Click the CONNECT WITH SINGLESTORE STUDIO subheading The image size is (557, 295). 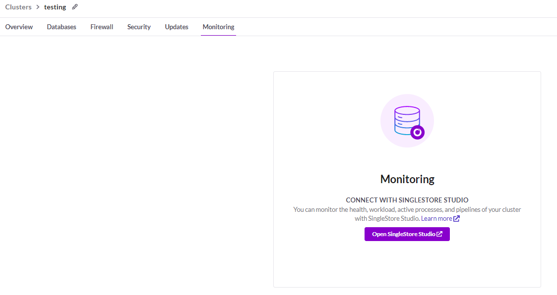tap(407, 200)
